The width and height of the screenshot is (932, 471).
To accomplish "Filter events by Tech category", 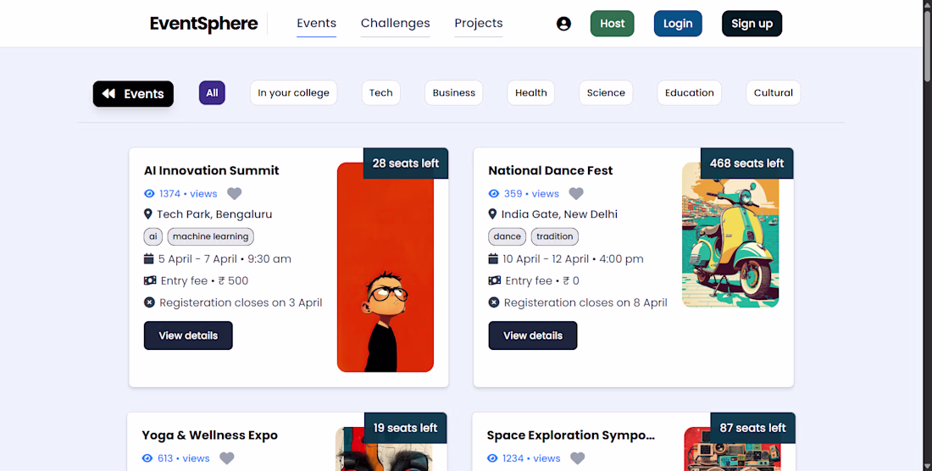I will tap(380, 93).
